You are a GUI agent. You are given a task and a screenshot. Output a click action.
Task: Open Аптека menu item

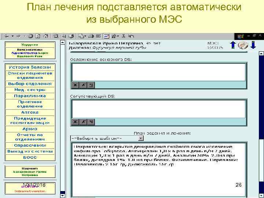[30, 112]
